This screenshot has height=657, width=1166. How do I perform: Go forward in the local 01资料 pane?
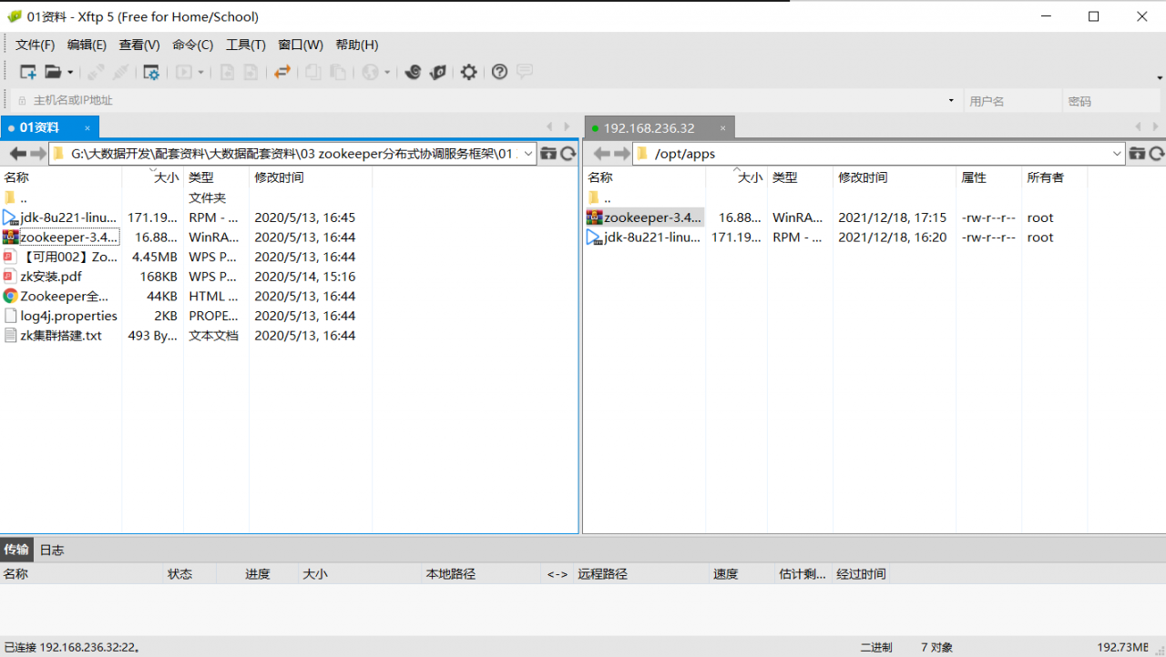[x=38, y=154]
